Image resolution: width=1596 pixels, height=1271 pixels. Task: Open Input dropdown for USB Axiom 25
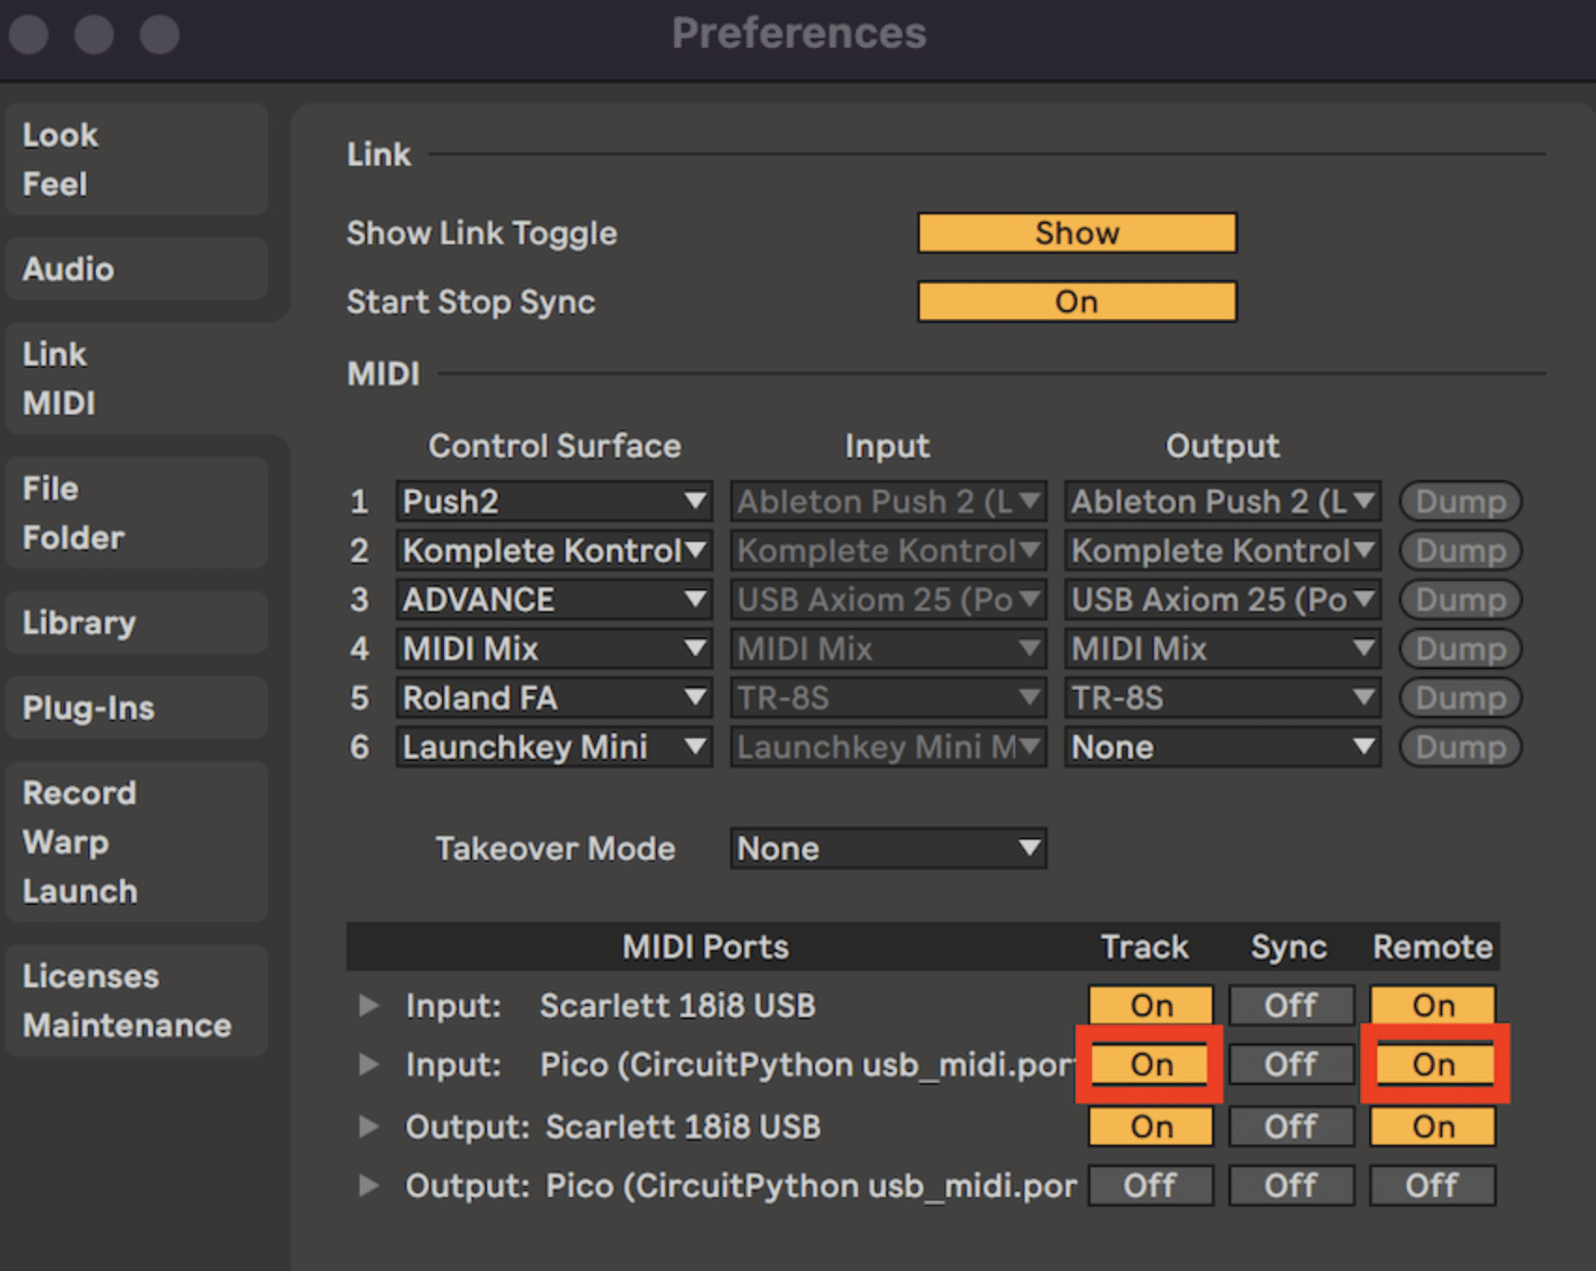tap(889, 600)
